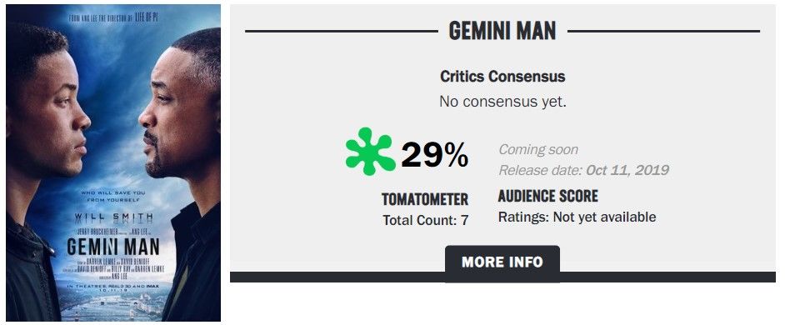
Task: Open the MORE INFO button
Action: pyautogui.click(x=502, y=262)
